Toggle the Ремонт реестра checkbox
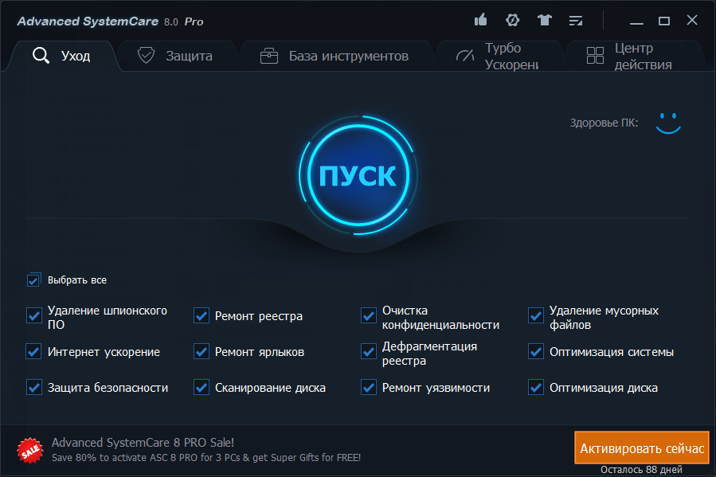Screen dimensions: 716x477 (x=201, y=315)
